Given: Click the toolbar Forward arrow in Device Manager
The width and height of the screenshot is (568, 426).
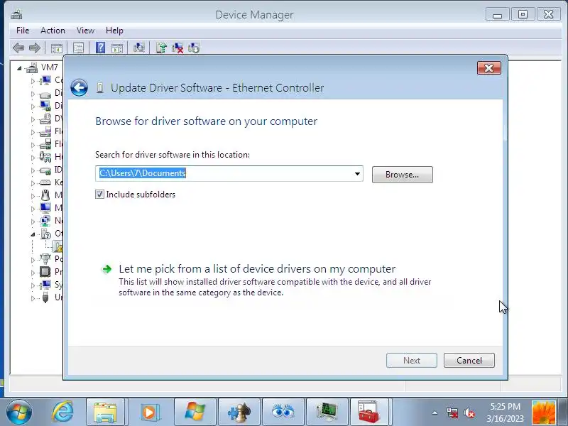Looking at the screenshot, I should tap(35, 48).
